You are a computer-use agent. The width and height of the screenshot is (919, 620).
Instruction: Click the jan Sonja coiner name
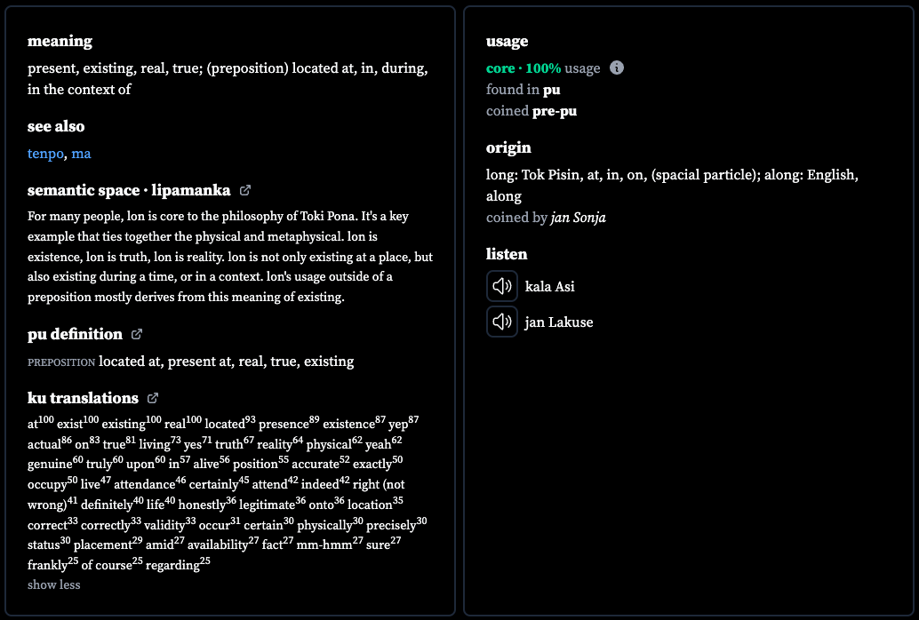(x=578, y=218)
